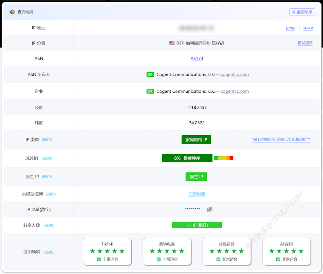The height and width of the screenshot is (274, 323).
Task: Open cogentco.com link in 企业 row
Action: point(234,91)
